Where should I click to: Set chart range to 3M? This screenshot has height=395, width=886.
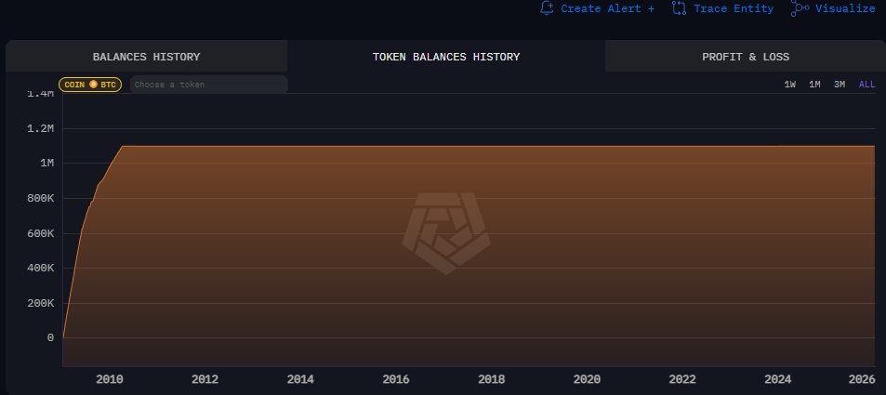pyautogui.click(x=840, y=85)
